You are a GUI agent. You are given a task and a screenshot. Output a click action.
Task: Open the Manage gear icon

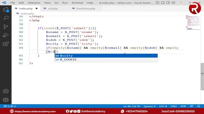[6, 100]
